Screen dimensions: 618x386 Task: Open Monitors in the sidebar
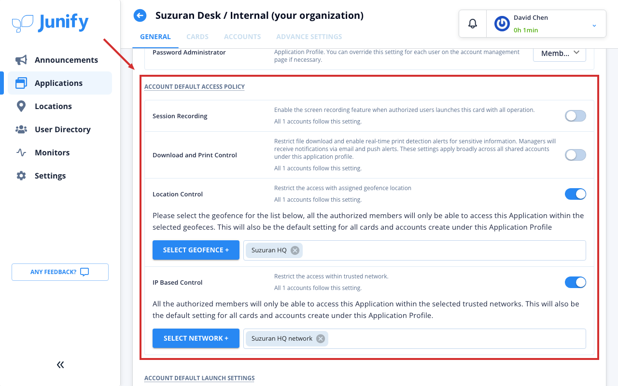(60, 152)
